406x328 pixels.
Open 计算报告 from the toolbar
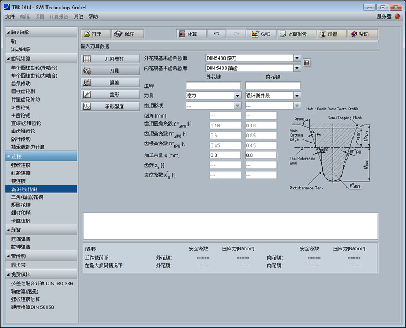point(296,34)
